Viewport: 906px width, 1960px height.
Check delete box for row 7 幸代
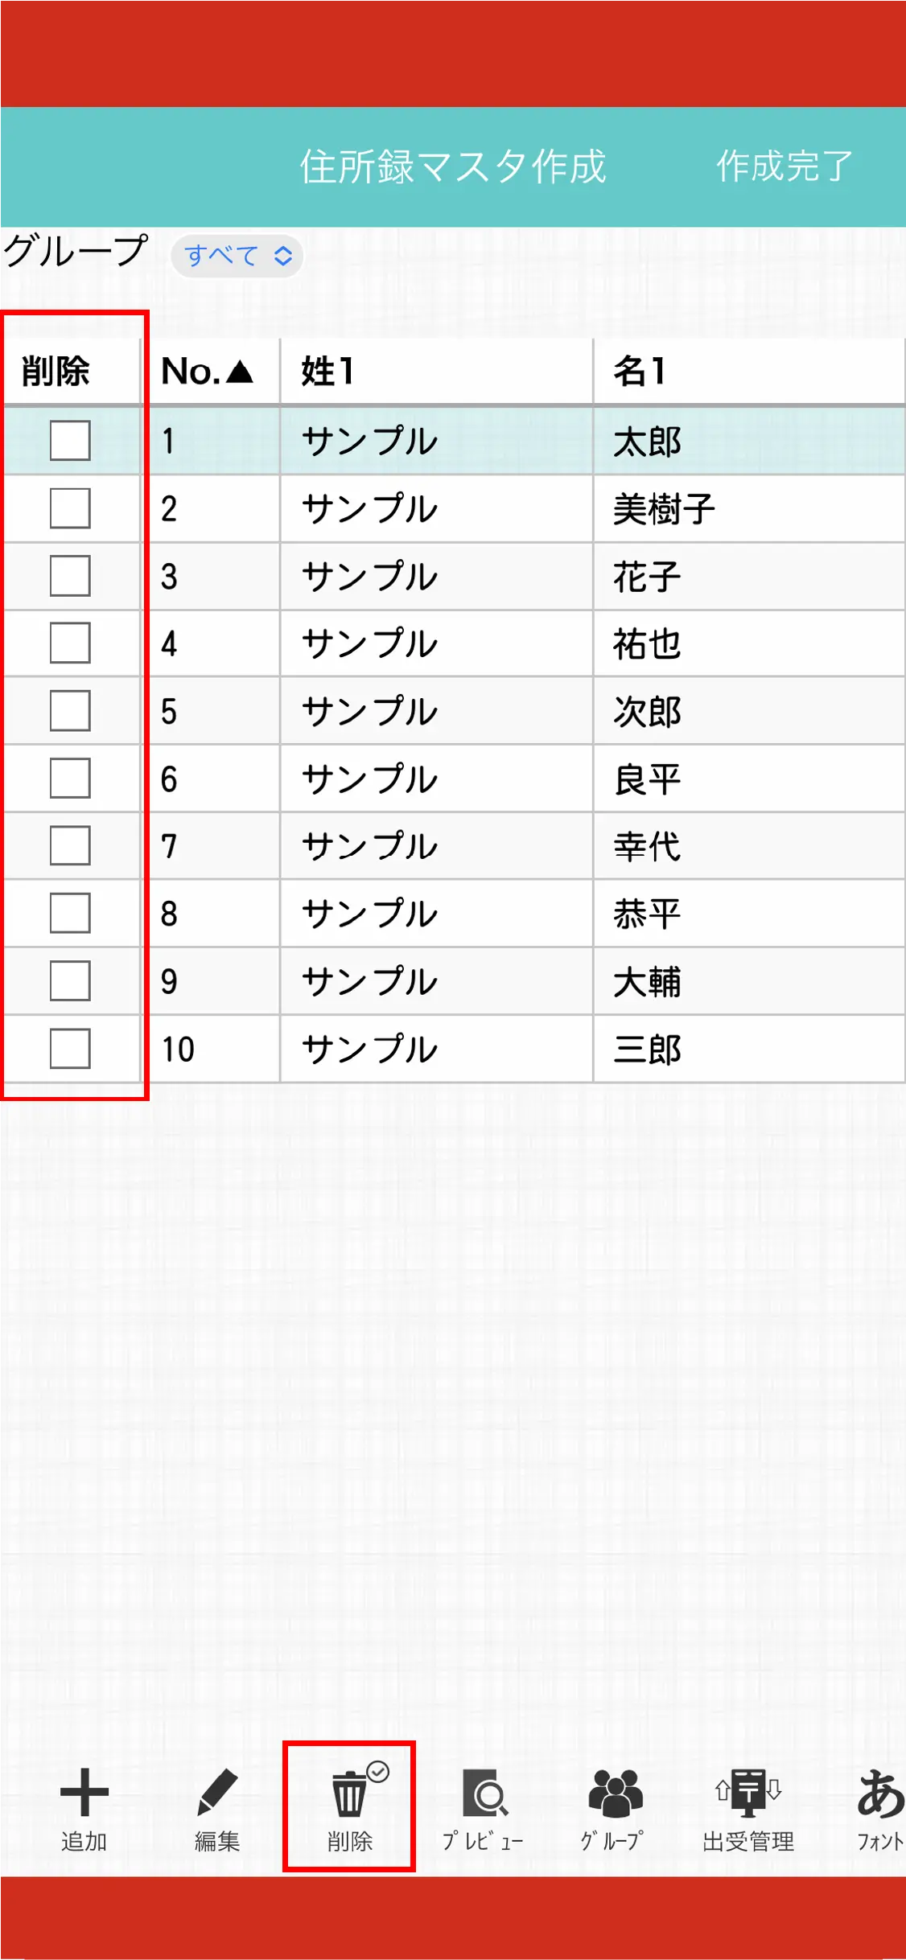[x=70, y=846]
